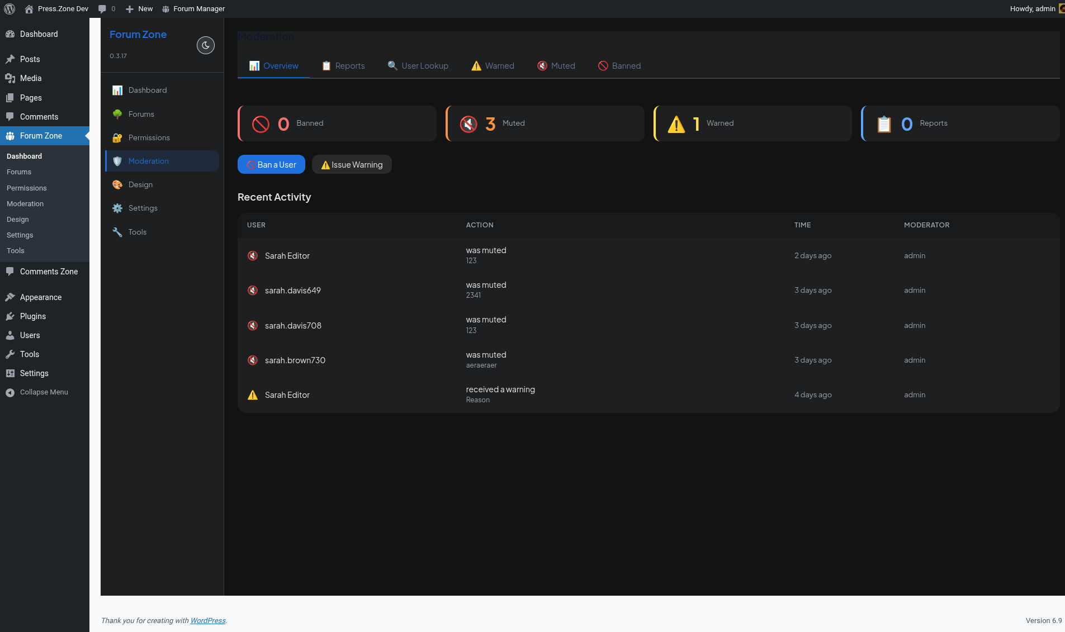The height and width of the screenshot is (632, 1065).
Task: Switch to the Reports tab
Action: click(x=343, y=66)
